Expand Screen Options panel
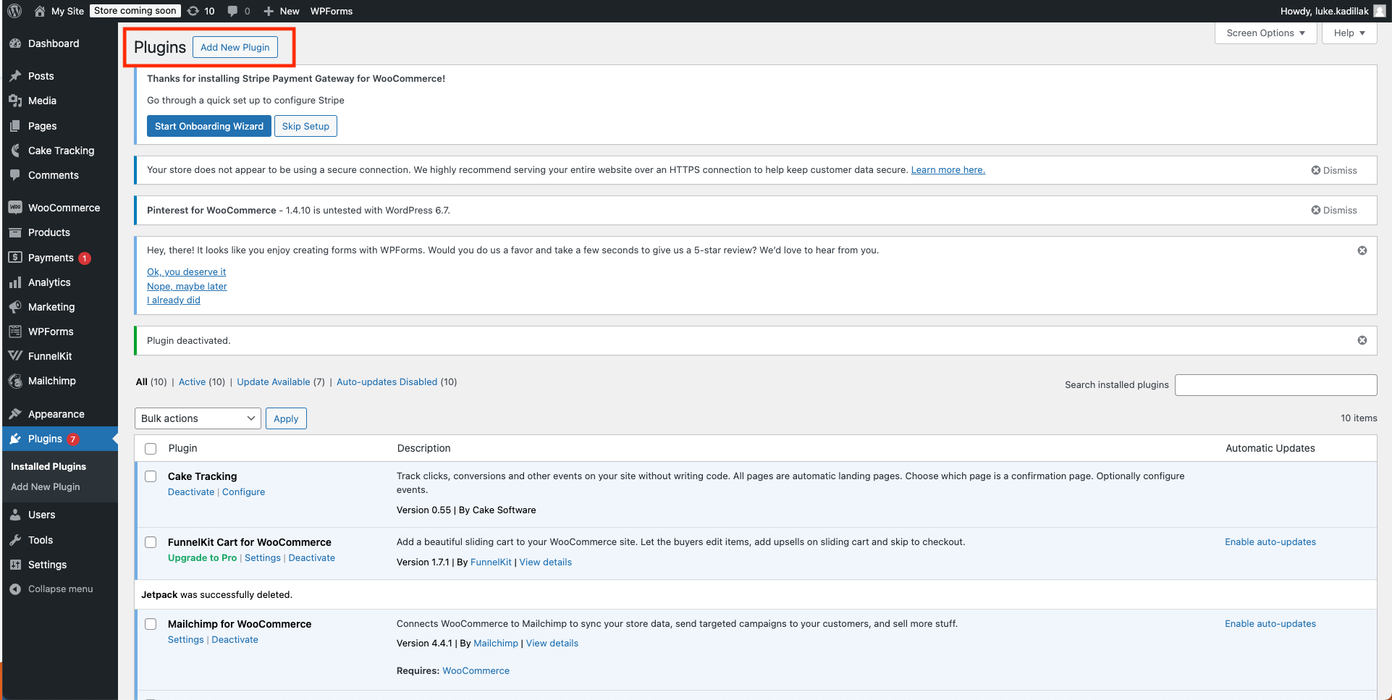The width and height of the screenshot is (1392, 700). point(1265,33)
